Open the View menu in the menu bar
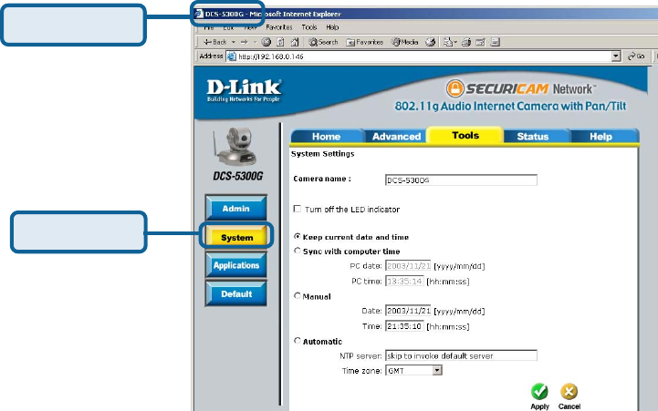658x411 pixels. 250,27
